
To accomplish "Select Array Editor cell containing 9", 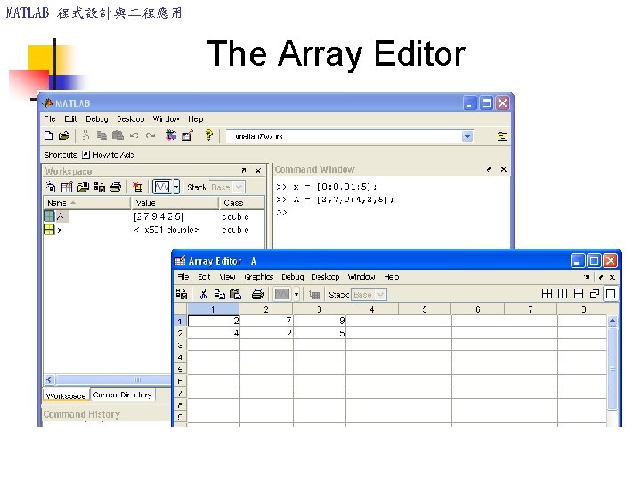I will pyautogui.click(x=320, y=321).
